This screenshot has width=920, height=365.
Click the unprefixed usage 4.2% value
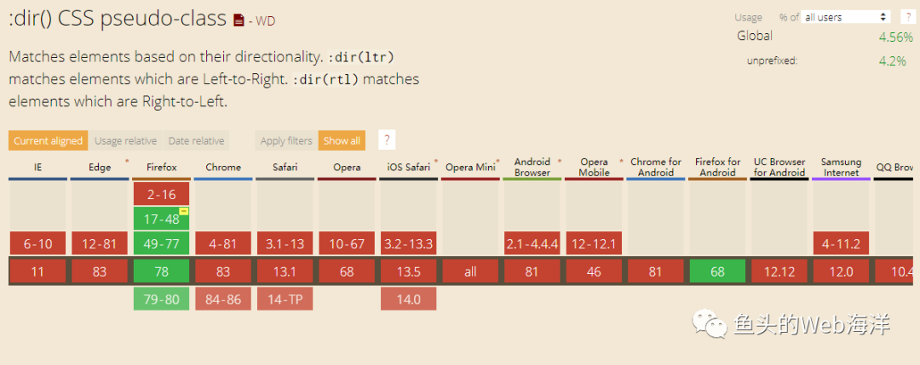[893, 60]
